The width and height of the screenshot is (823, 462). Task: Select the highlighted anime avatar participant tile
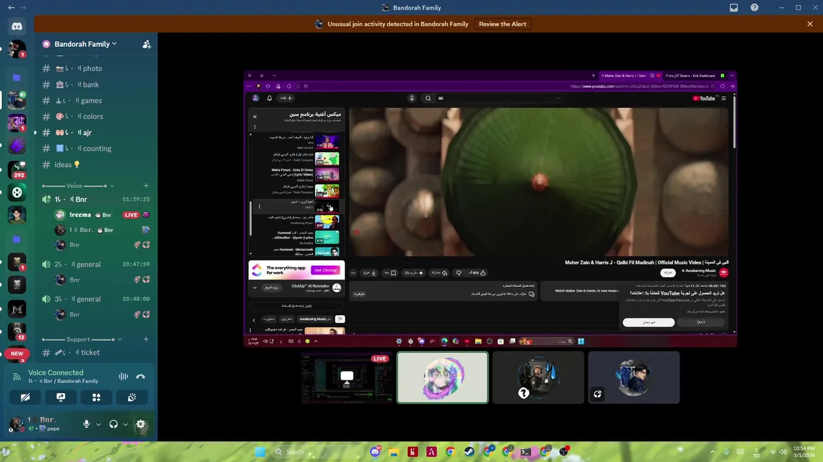[x=442, y=377]
